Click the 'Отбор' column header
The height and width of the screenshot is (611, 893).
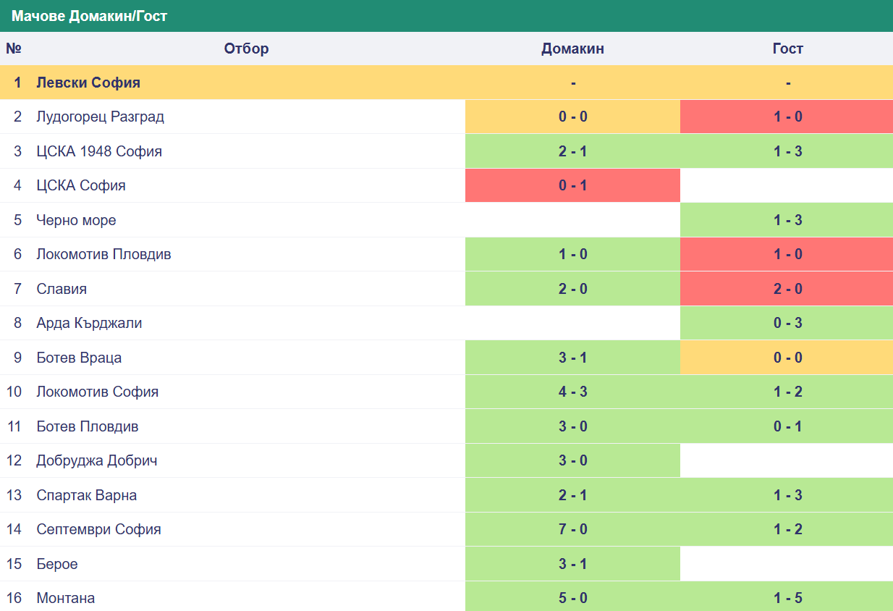point(246,49)
